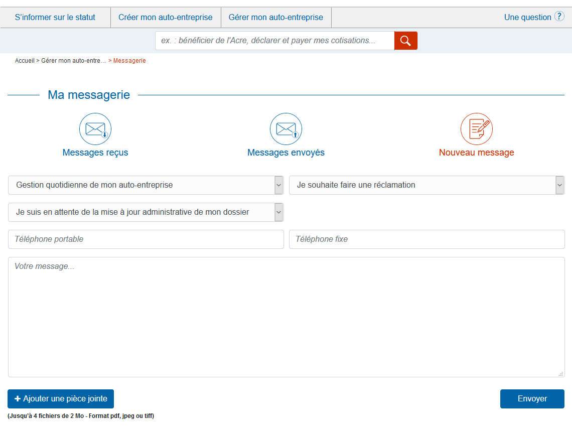The width and height of the screenshot is (572, 428).
Task: Click the Nouveau message pencil icon
Action: [477, 129]
